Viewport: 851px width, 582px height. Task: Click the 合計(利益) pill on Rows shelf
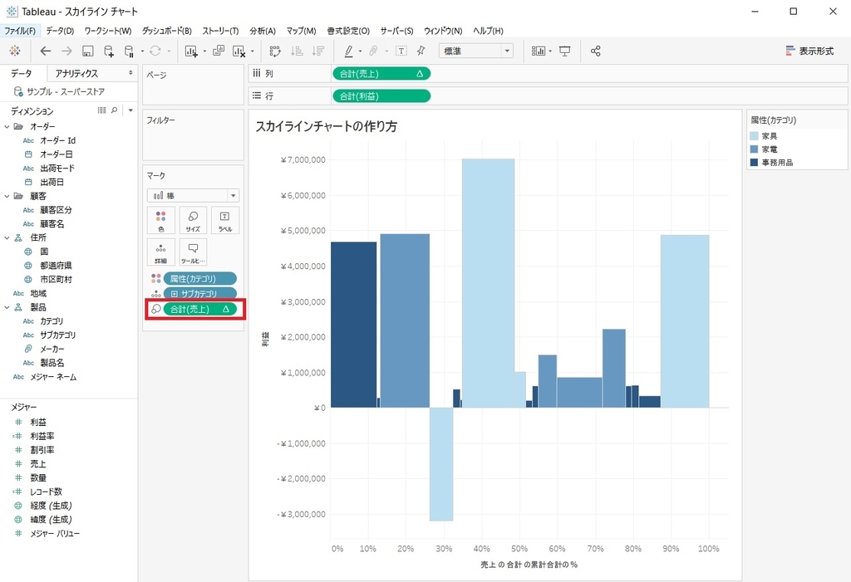(381, 96)
